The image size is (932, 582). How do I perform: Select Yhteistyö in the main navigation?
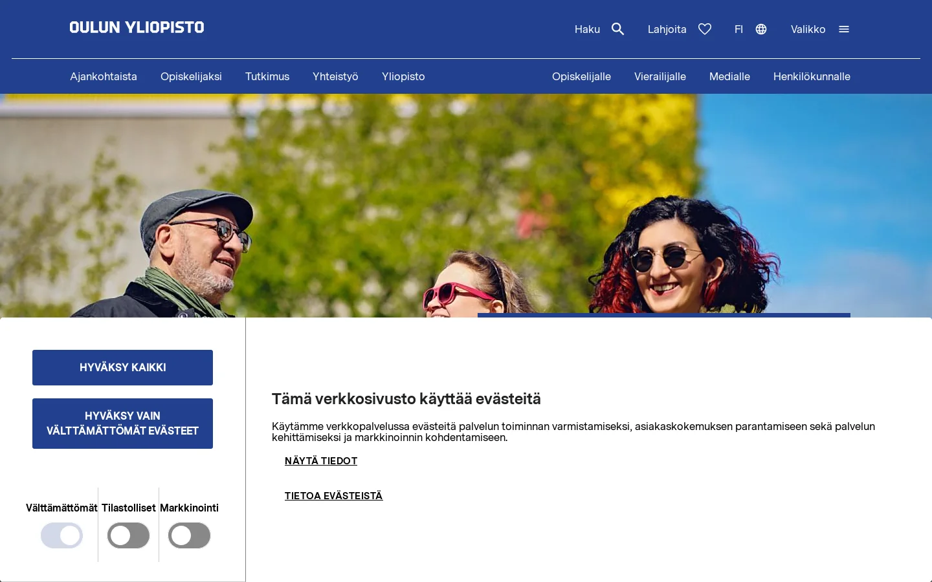click(335, 76)
